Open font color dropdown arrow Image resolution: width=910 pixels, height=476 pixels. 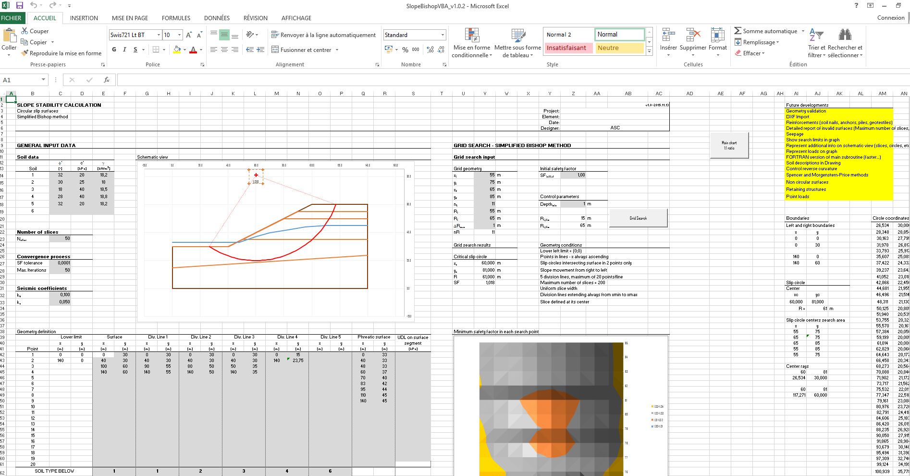click(201, 50)
